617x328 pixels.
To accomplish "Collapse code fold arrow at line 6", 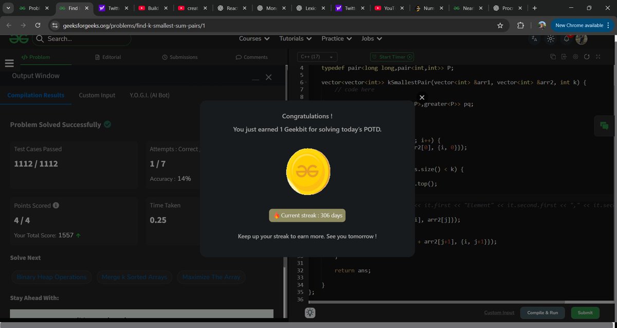I will 306,82.
